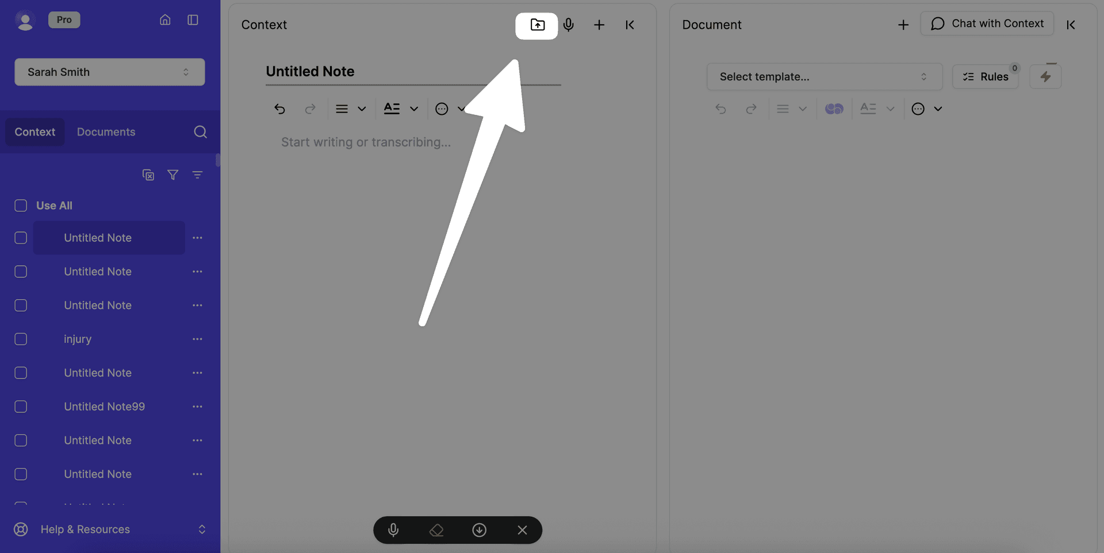Image resolution: width=1104 pixels, height=553 pixels.
Task: Check the Use All checkbox
Action: pyautogui.click(x=21, y=205)
